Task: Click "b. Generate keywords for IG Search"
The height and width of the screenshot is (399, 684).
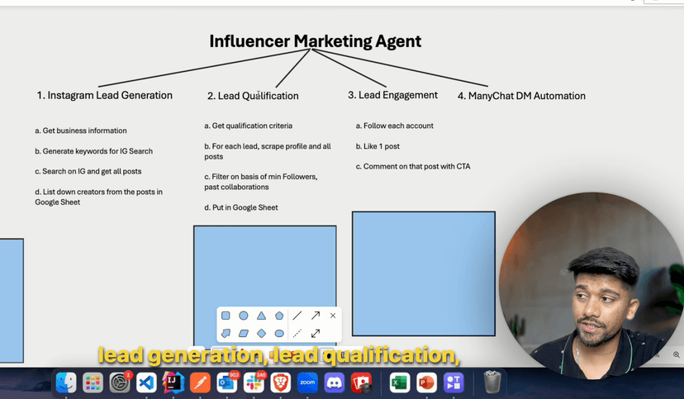Action: pos(94,151)
